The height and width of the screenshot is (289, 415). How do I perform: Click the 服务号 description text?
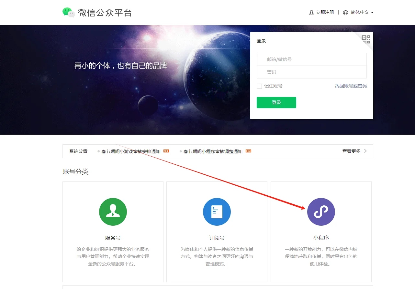pos(113,257)
